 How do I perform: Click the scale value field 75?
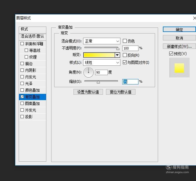pyautogui.click(x=130, y=82)
